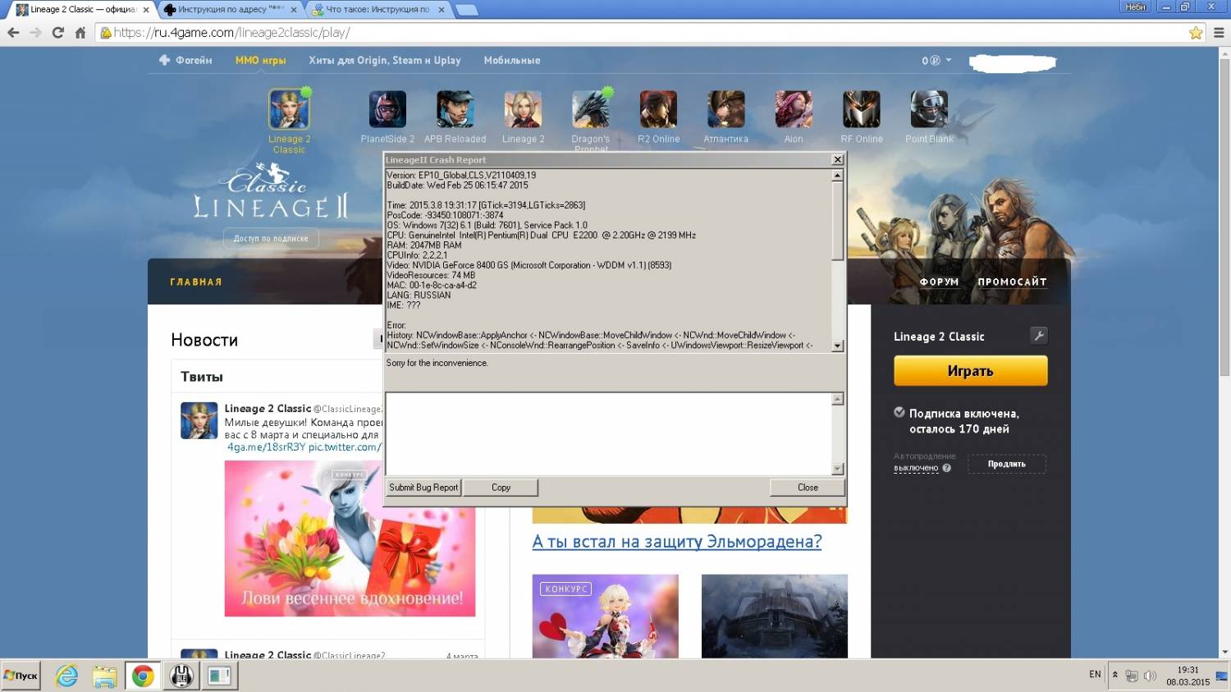Click the Submit Bug Report button
This screenshot has width=1231, height=692.
[x=423, y=488]
